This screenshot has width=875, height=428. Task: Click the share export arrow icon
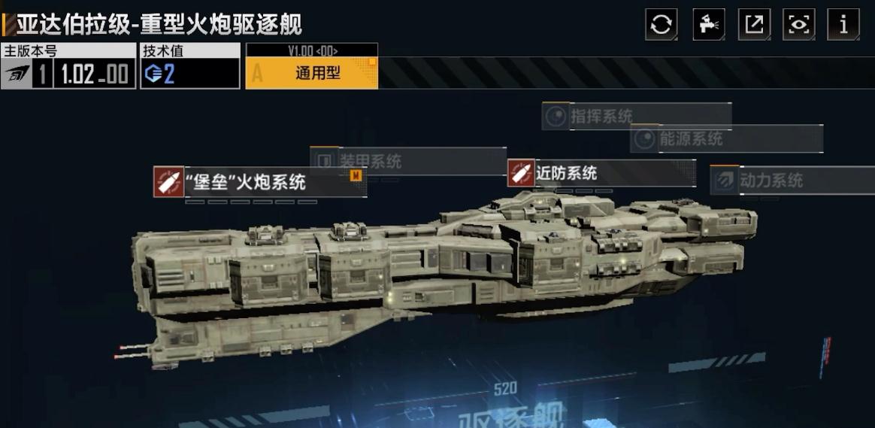(755, 25)
